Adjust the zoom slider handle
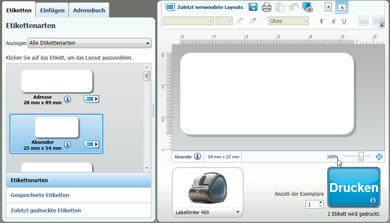Screen dimensions: 390x223 pyautogui.click(x=361, y=157)
